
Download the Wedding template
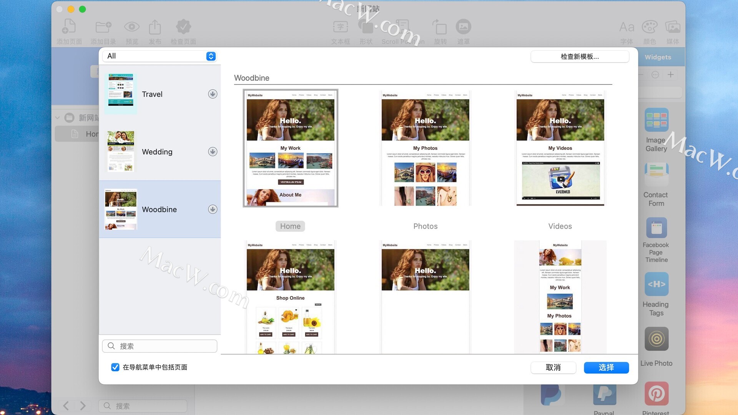(213, 152)
